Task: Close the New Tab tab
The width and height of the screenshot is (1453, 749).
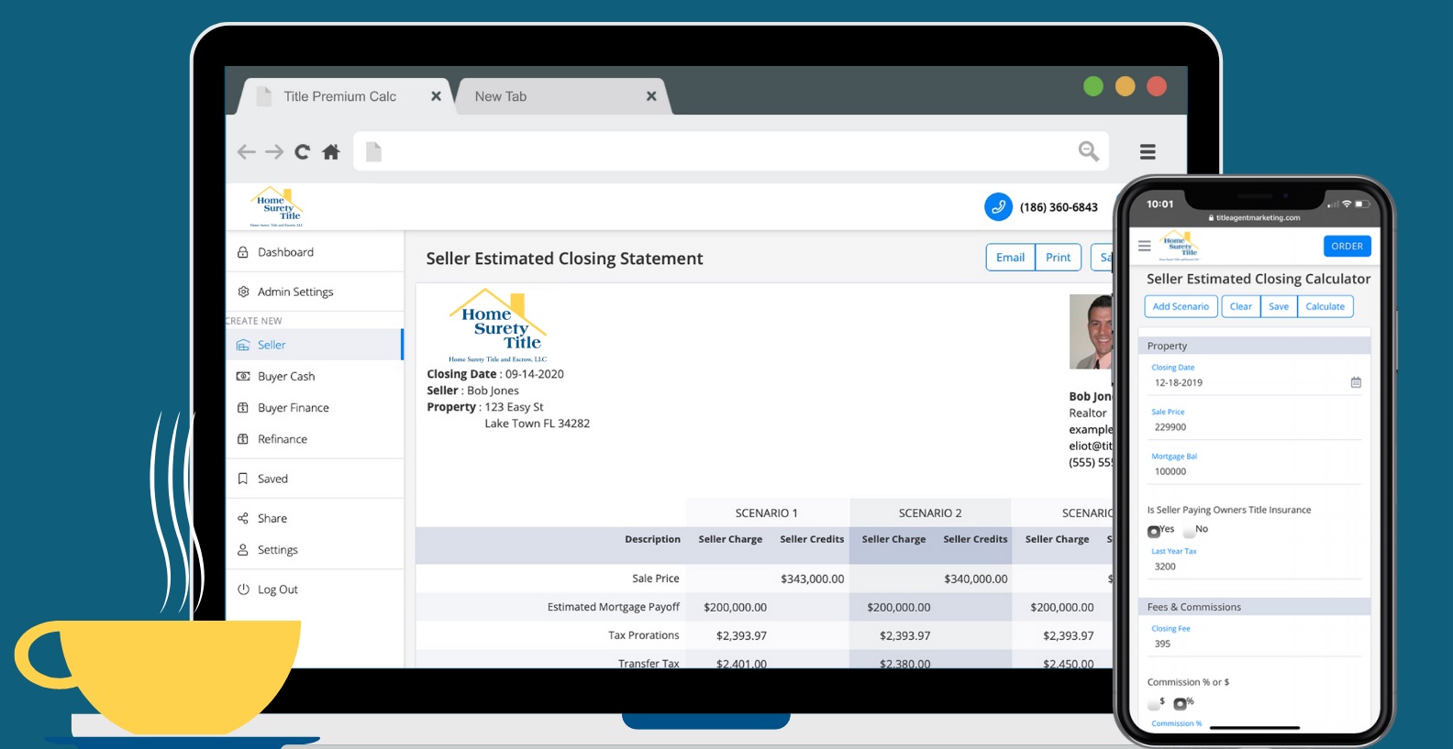Action: tap(651, 96)
